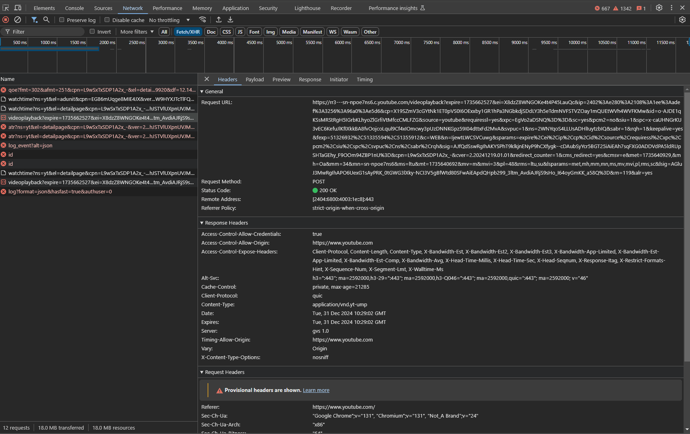Open network conditions Wi-Fi icon
Image resolution: width=690 pixels, height=434 pixels.
click(x=202, y=20)
